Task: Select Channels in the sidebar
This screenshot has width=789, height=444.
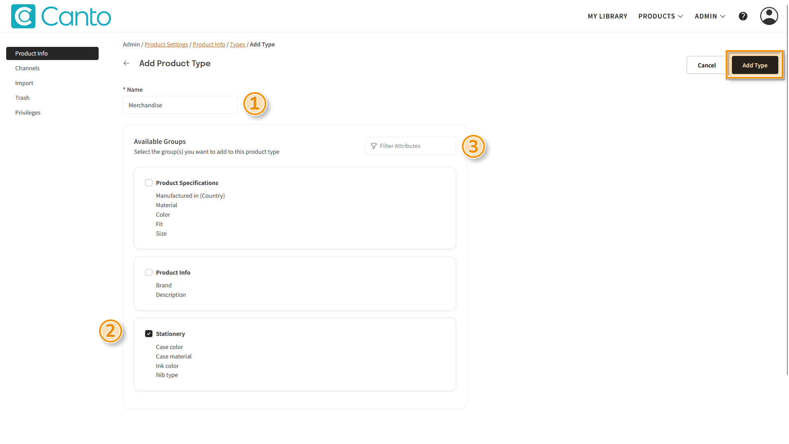Action: (x=28, y=68)
